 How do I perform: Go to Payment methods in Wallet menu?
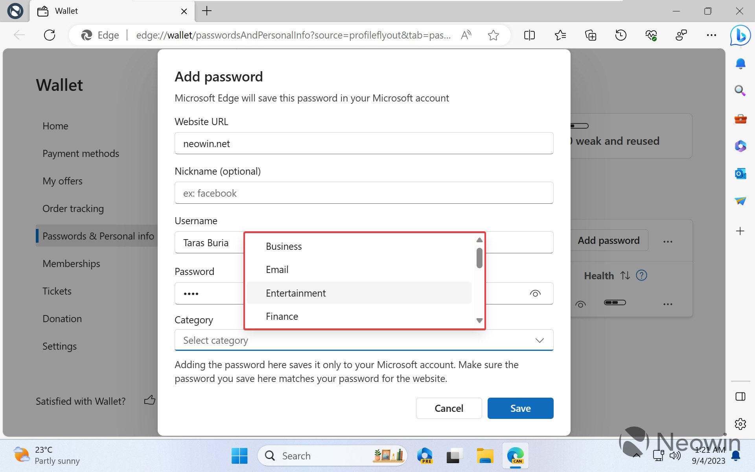point(81,153)
